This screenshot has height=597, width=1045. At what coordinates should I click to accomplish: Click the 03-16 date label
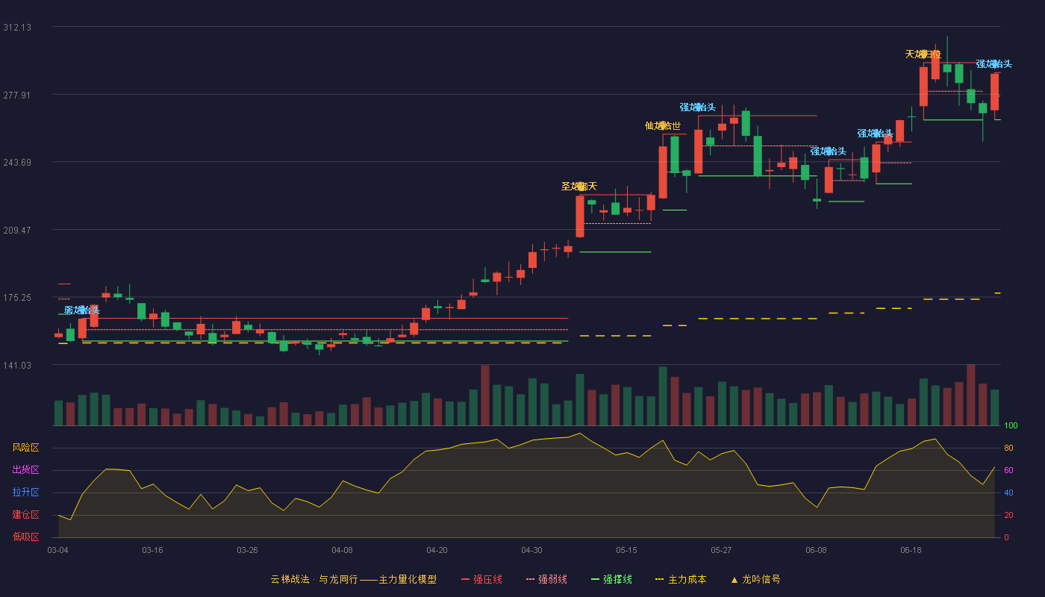point(153,550)
